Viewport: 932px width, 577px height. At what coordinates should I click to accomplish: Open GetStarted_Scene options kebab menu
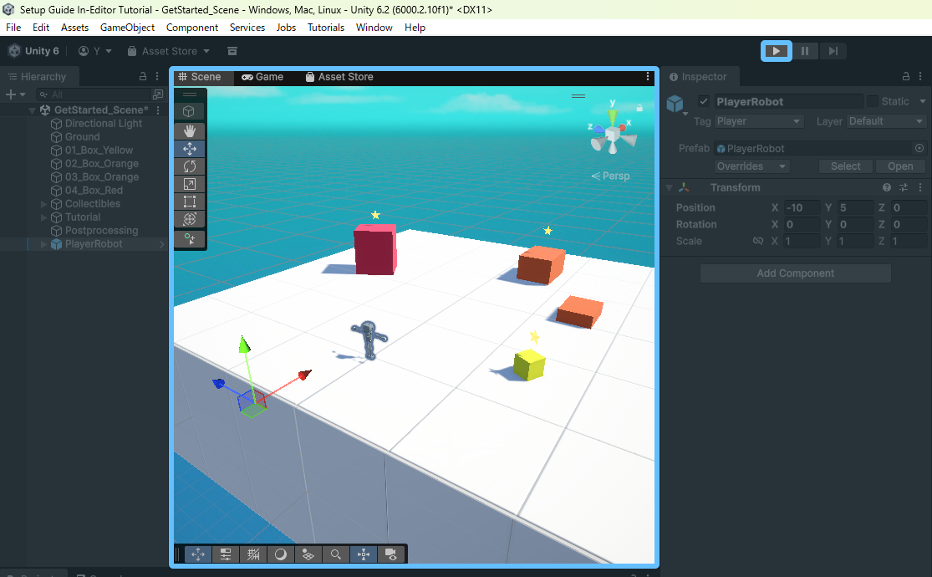pos(158,110)
